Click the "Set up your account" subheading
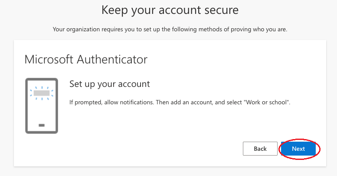337x176 pixels. 110,84
